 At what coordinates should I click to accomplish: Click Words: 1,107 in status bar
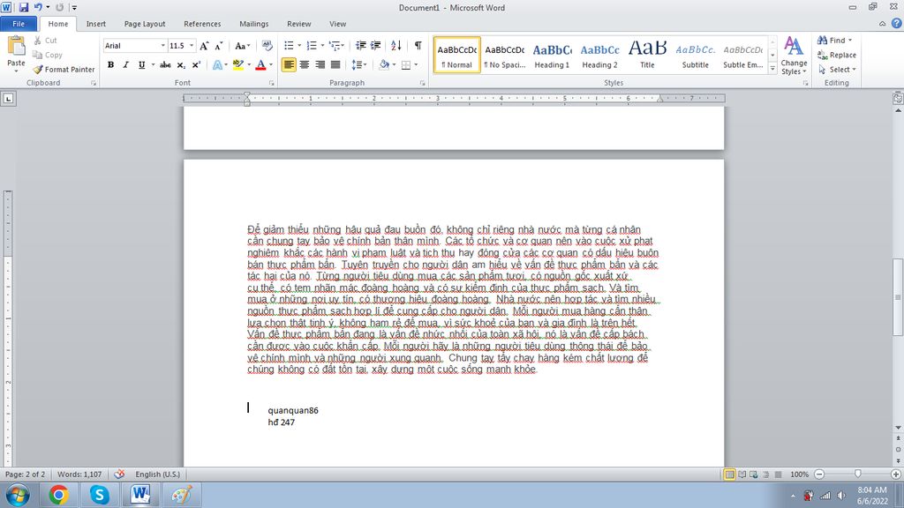pos(79,474)
